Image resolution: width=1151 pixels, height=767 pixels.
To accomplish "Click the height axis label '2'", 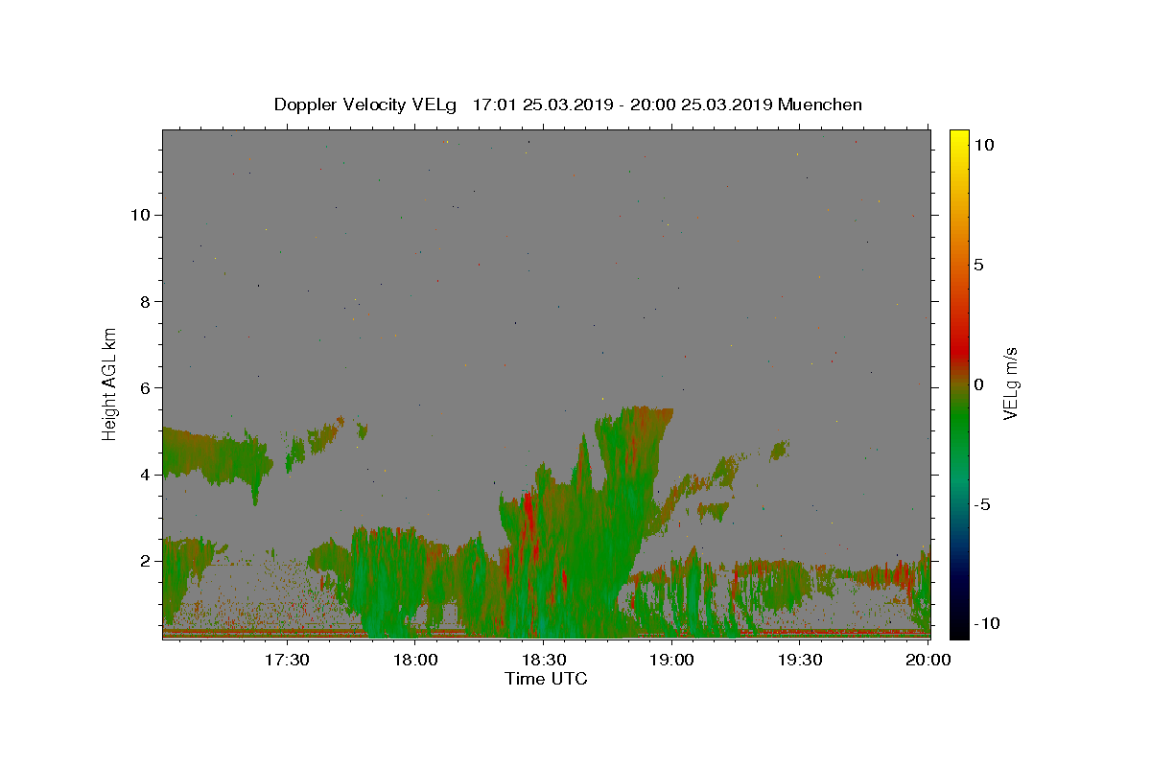I will click(145, 561).
